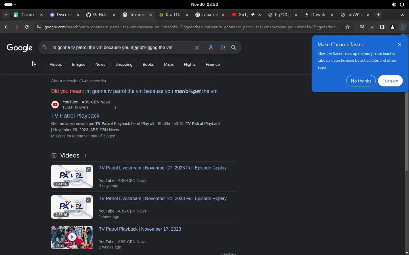Open Chrome side panel icon
Viewport: 409px width, 255px height.
[x=382, y=27]
